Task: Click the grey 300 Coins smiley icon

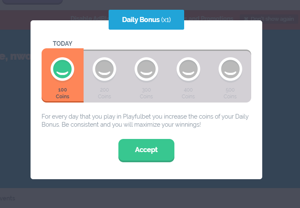Action: 146,69
